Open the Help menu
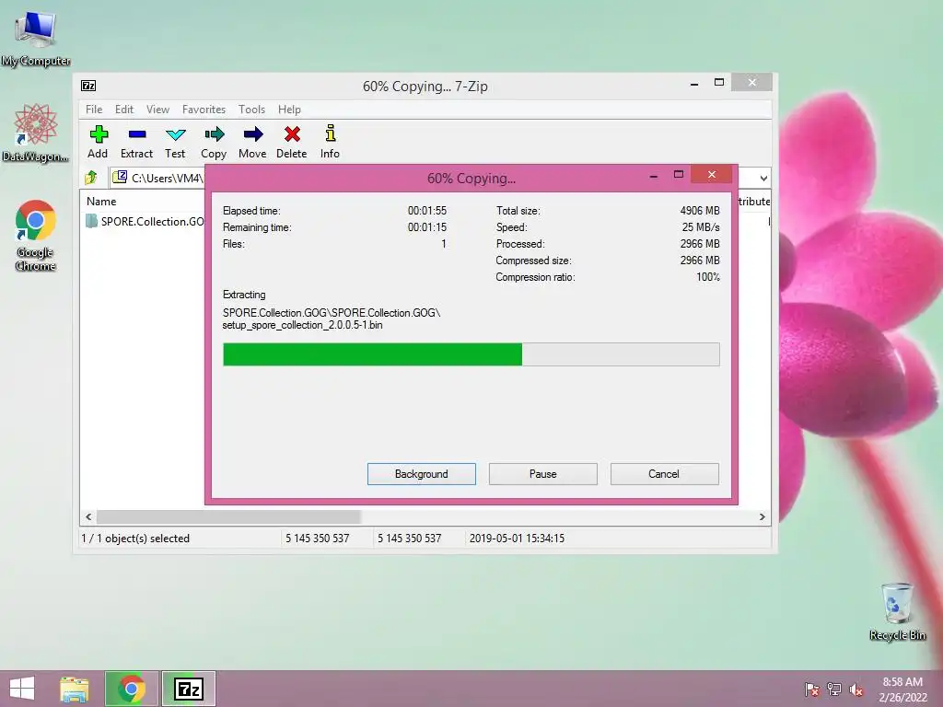943x707 pixels. [289, 110]
